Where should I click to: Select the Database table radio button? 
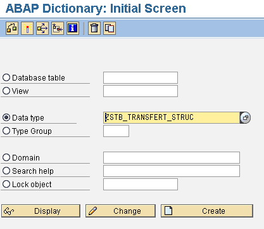tap(6, 77)
